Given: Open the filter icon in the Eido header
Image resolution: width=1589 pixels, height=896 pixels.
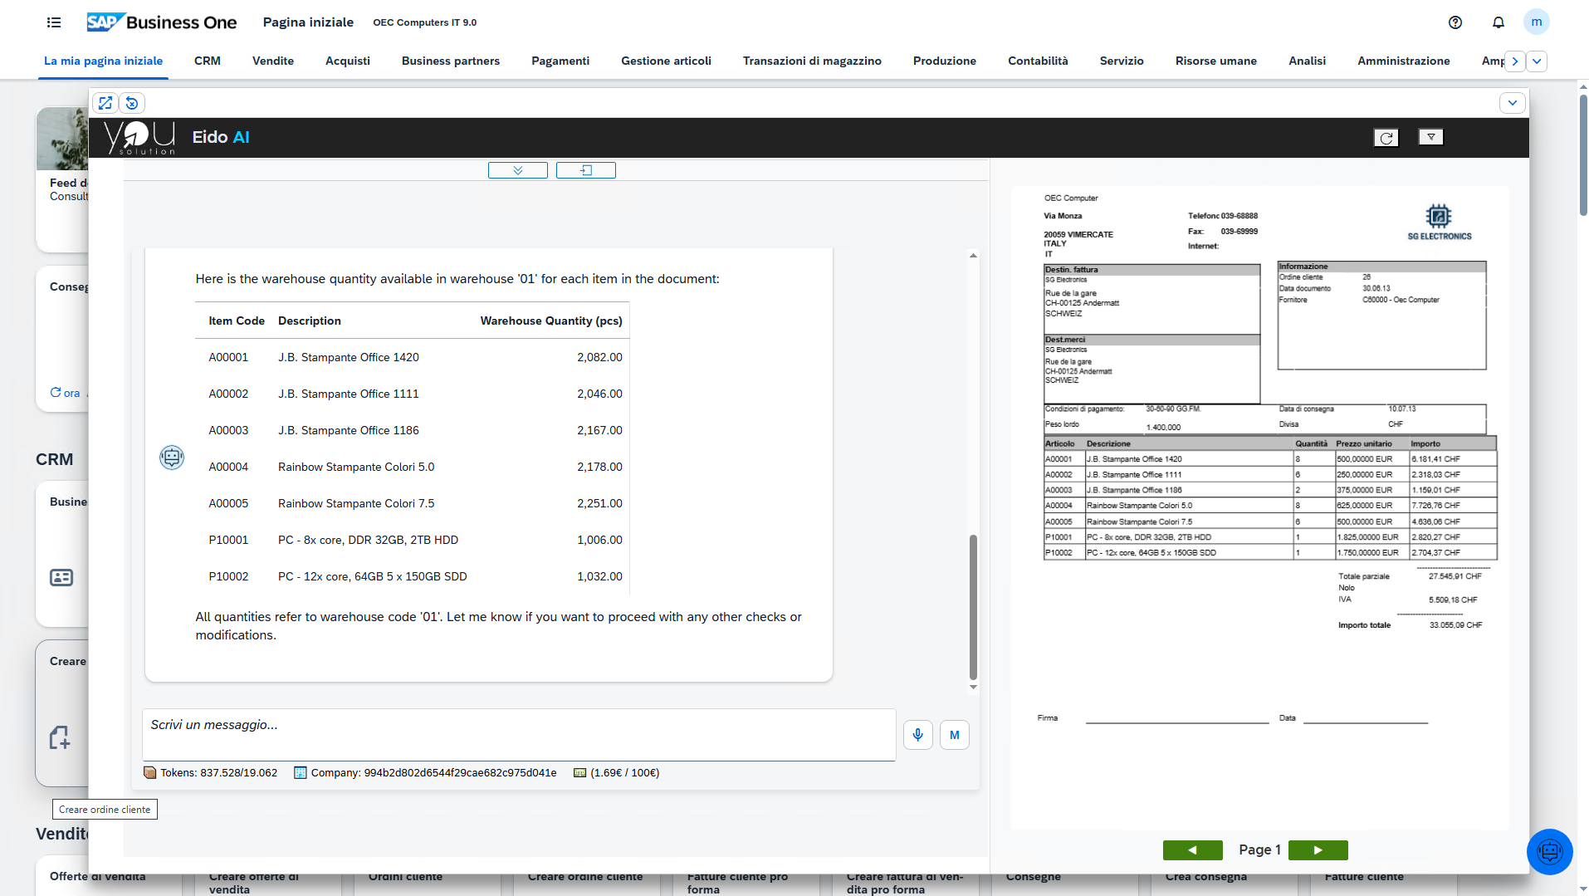Looking at the screenshot, I should pyautogui.click(x=1430, y=137).
